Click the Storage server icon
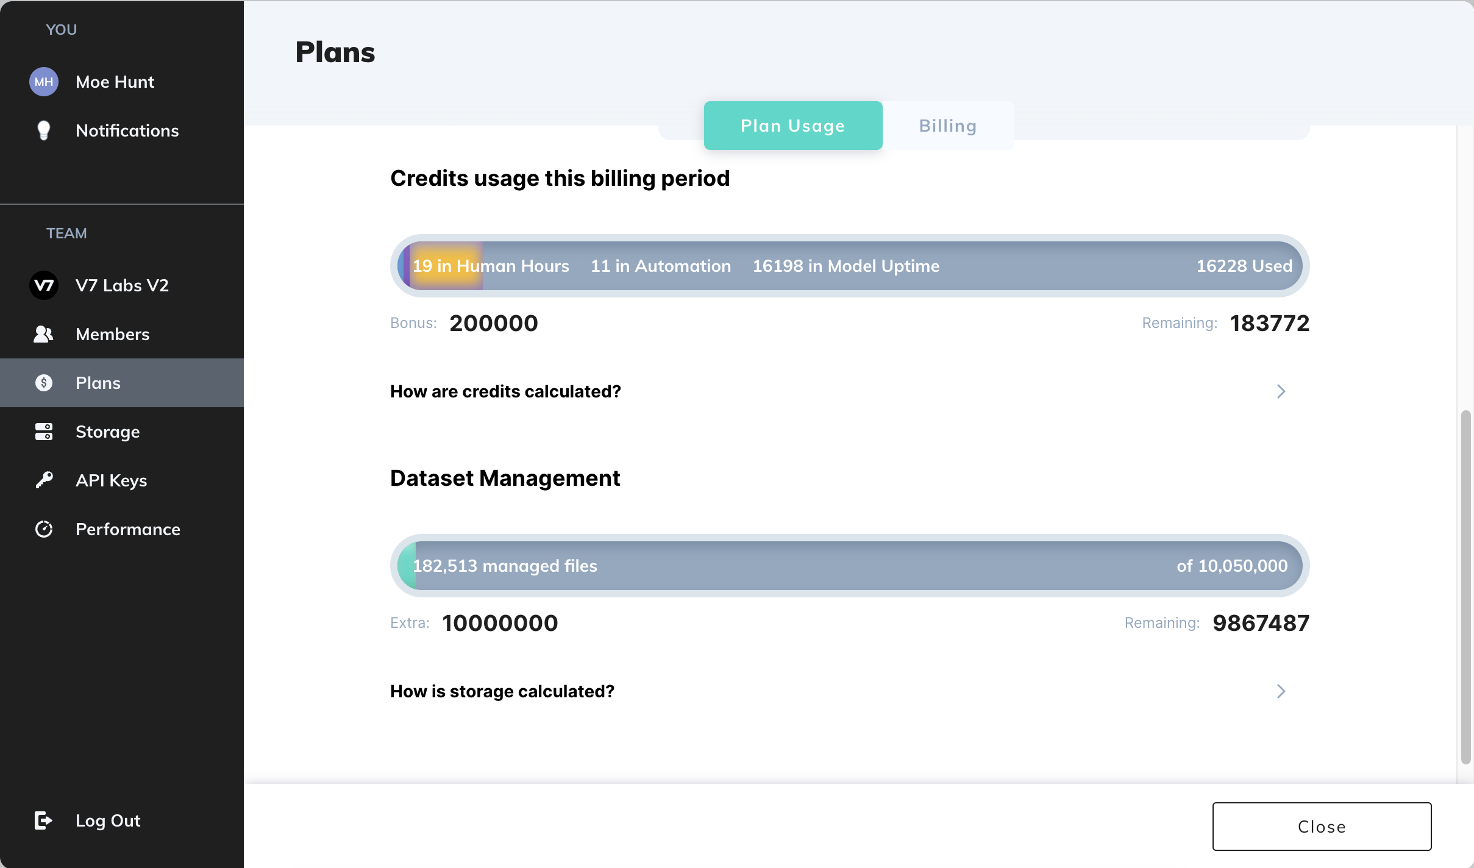Screen dimensions: 1474x868 pyautogui.click(x=44, y=432)
